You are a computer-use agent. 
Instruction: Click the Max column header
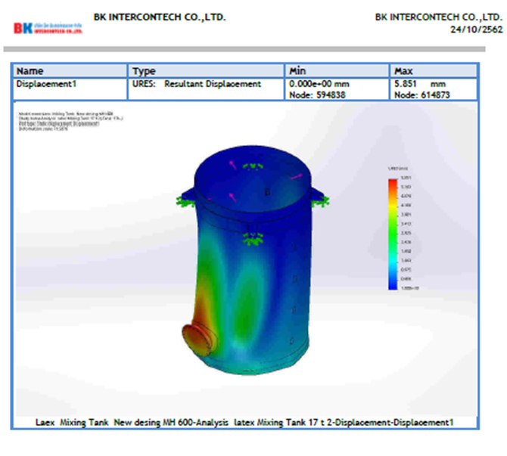click(404, 71)
